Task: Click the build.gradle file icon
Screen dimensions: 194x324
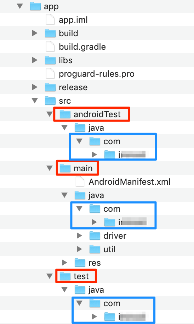Action: (50, 47)
